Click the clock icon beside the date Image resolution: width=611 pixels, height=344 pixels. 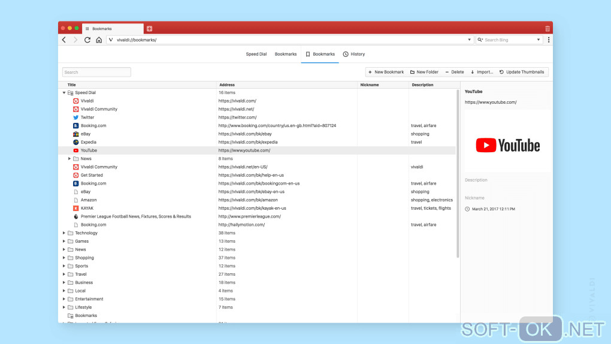(x=467, y=209)
